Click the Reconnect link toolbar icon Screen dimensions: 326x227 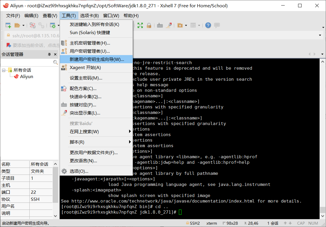click(41, 25)
